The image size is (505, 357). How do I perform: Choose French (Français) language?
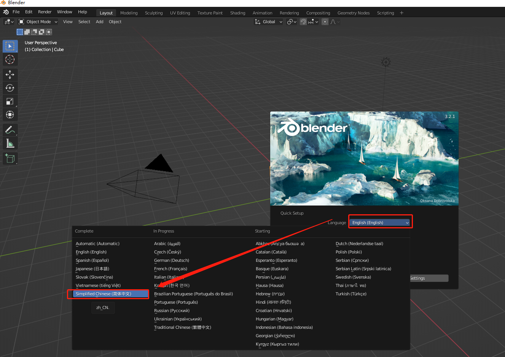[x=170, y=269]
